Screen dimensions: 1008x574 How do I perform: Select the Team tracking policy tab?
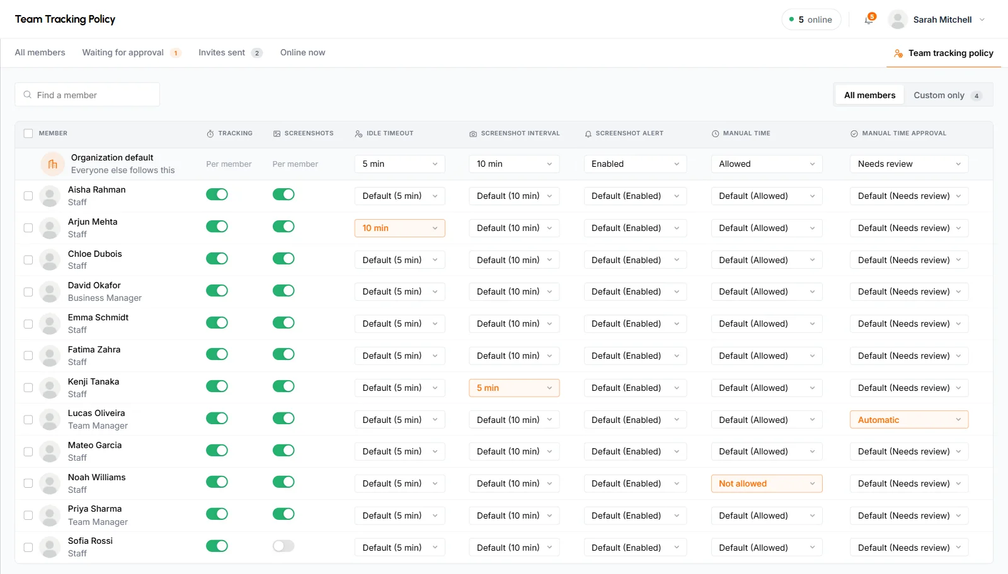pos(944,53)
